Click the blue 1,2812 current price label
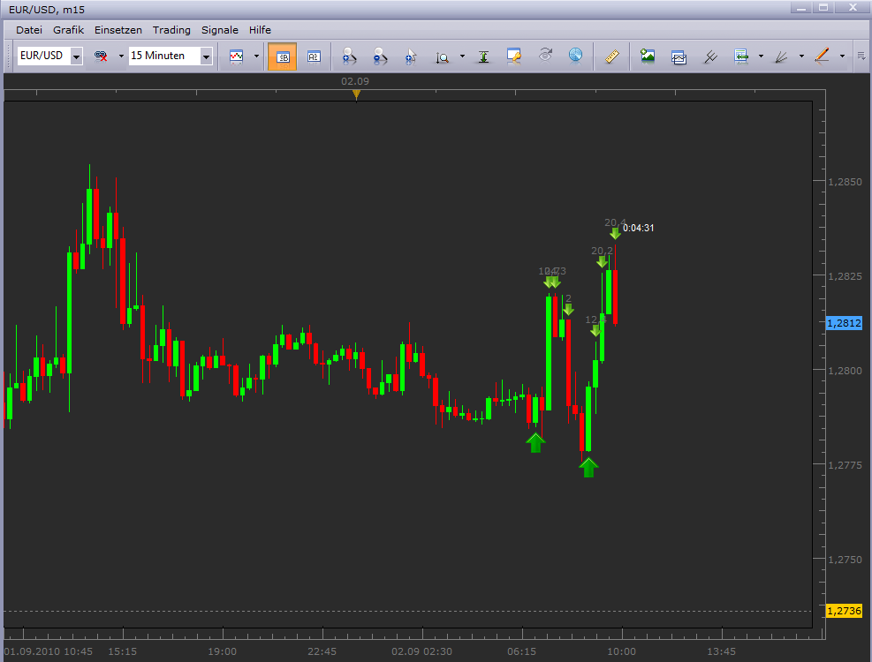 coord(845,323)
